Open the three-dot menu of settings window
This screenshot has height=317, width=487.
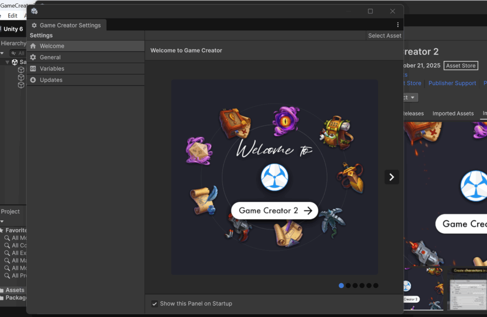pos(398,25)
